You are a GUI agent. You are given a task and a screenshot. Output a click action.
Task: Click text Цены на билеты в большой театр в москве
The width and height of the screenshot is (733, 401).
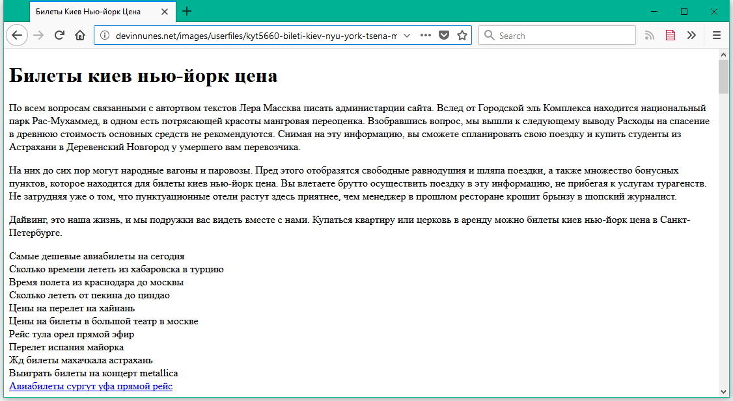[x=104, y=321]
